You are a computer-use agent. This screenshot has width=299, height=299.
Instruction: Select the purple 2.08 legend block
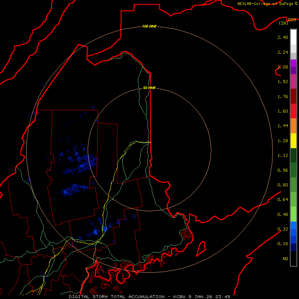(x=293, y=67)
